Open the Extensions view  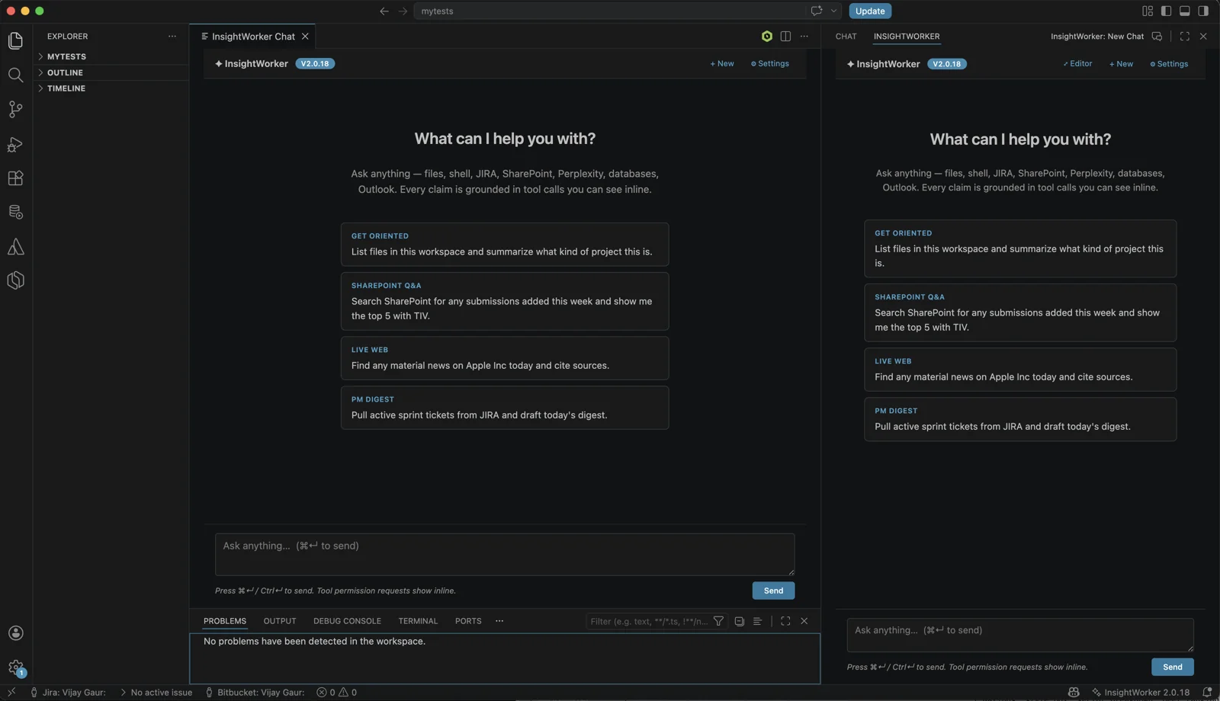pos(15,178)
